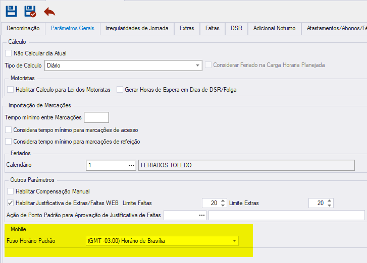The width and height of the screenshot is (367, 263).
Task: Click the Tempo mínimo entre Marcações field
Action: (96, 117)
